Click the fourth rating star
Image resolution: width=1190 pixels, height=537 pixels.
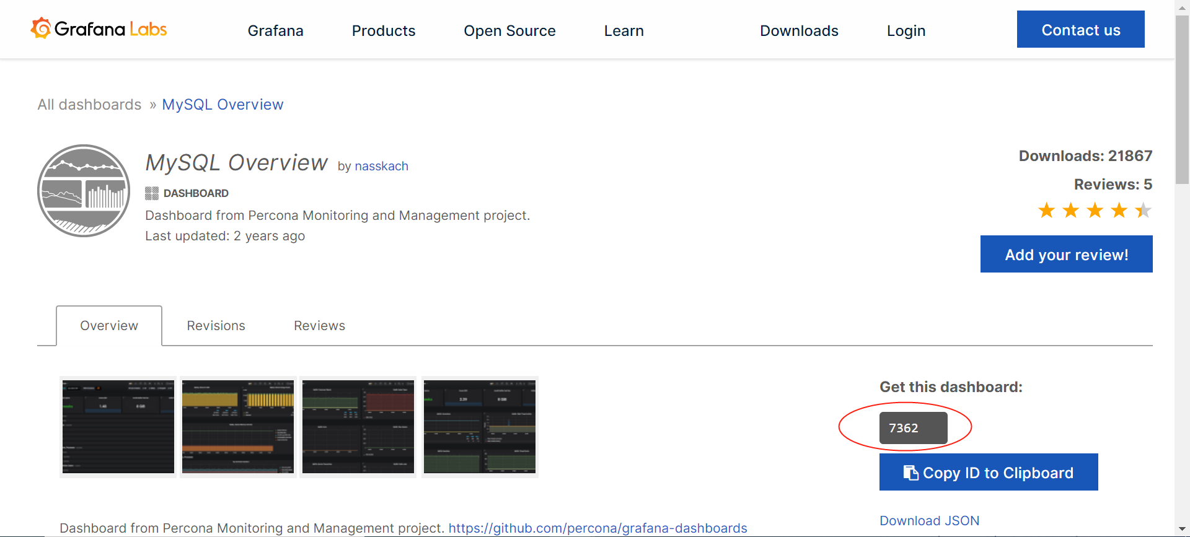1119,211
